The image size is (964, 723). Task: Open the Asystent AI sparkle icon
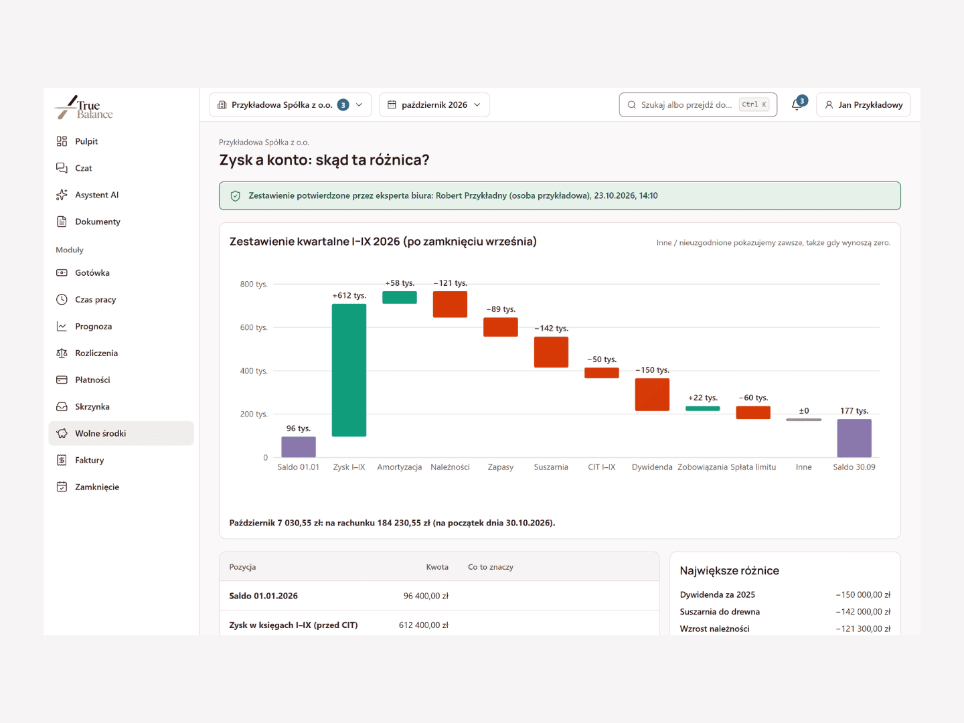coord(62,195)
